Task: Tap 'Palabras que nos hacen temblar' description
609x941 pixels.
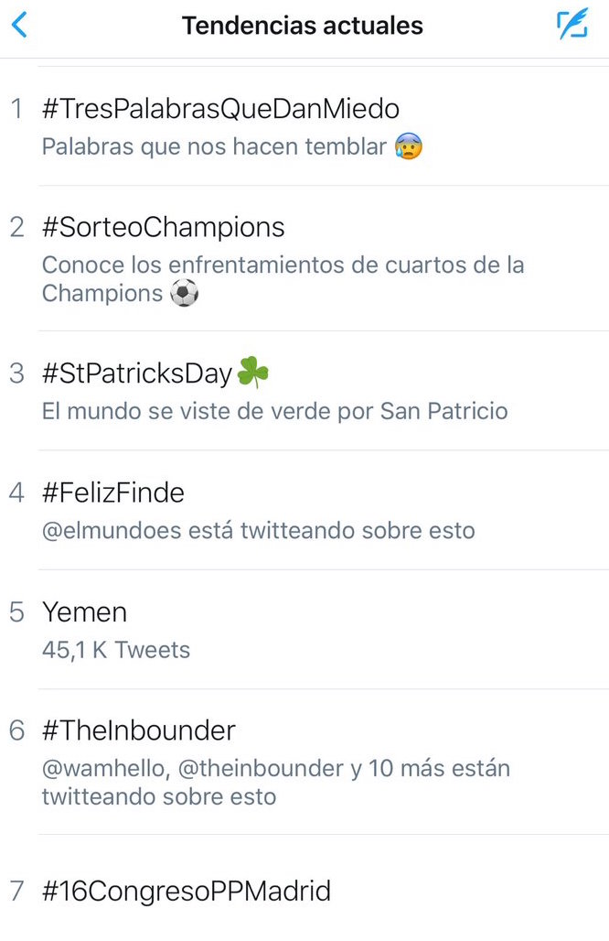Action: pyautogui.click(x=214, y=146)
